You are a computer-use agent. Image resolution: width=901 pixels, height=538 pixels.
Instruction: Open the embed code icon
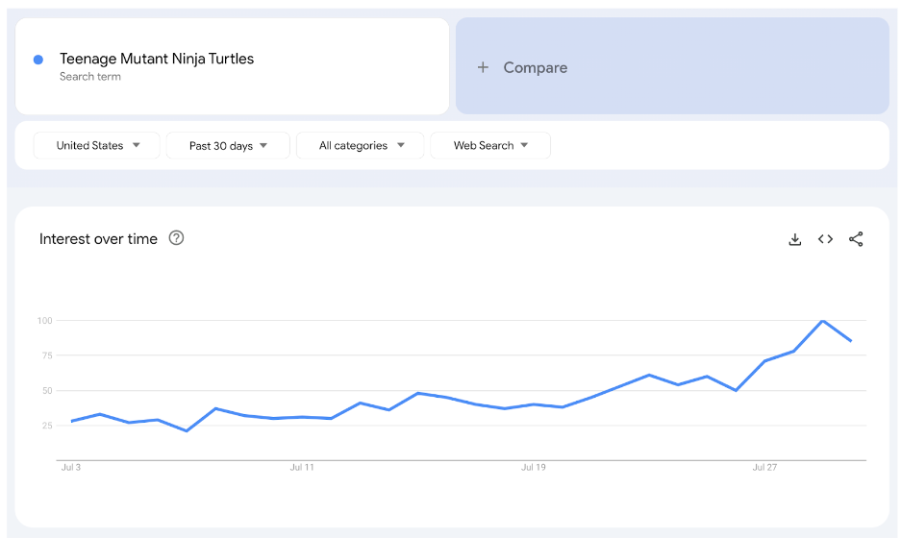825,239
